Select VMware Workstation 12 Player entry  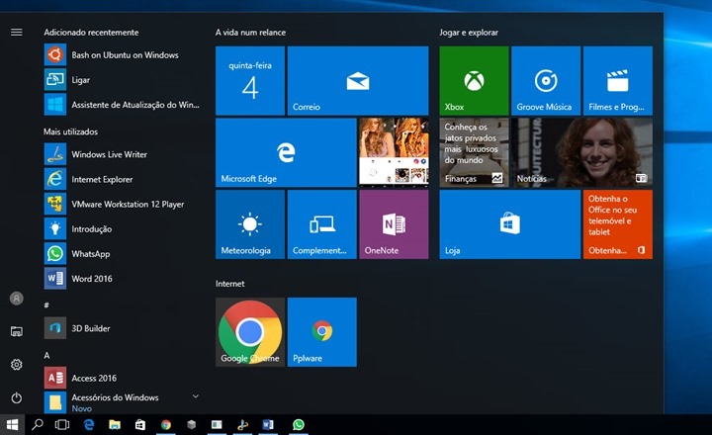pyautogui.click(x=127, y=205)
